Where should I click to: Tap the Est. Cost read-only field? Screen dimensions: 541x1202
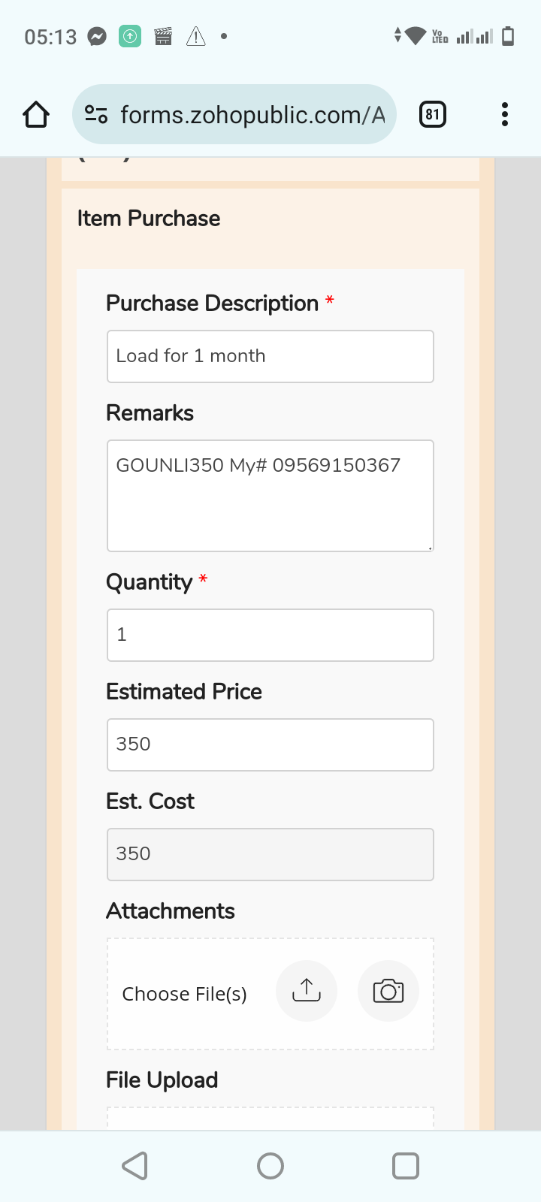point(270,854)
